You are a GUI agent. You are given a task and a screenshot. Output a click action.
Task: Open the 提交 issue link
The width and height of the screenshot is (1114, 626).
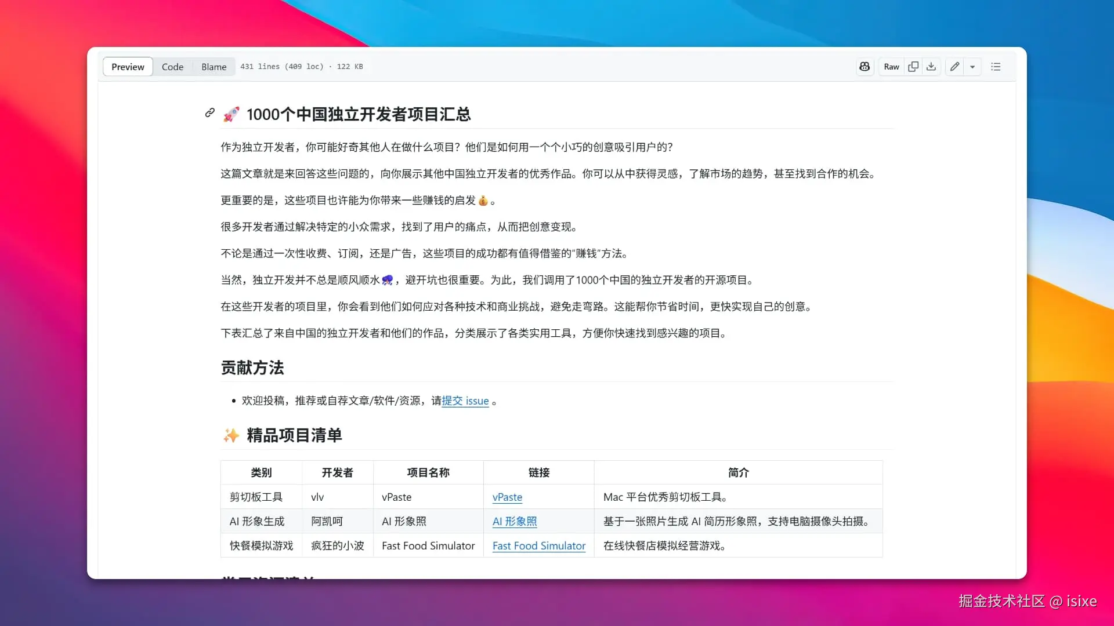click(465, 401)
